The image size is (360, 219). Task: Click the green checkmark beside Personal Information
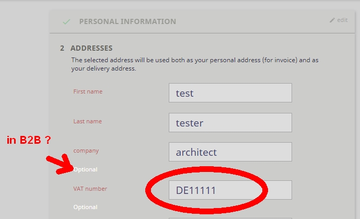pyautogui.click(x=66, y=22)
